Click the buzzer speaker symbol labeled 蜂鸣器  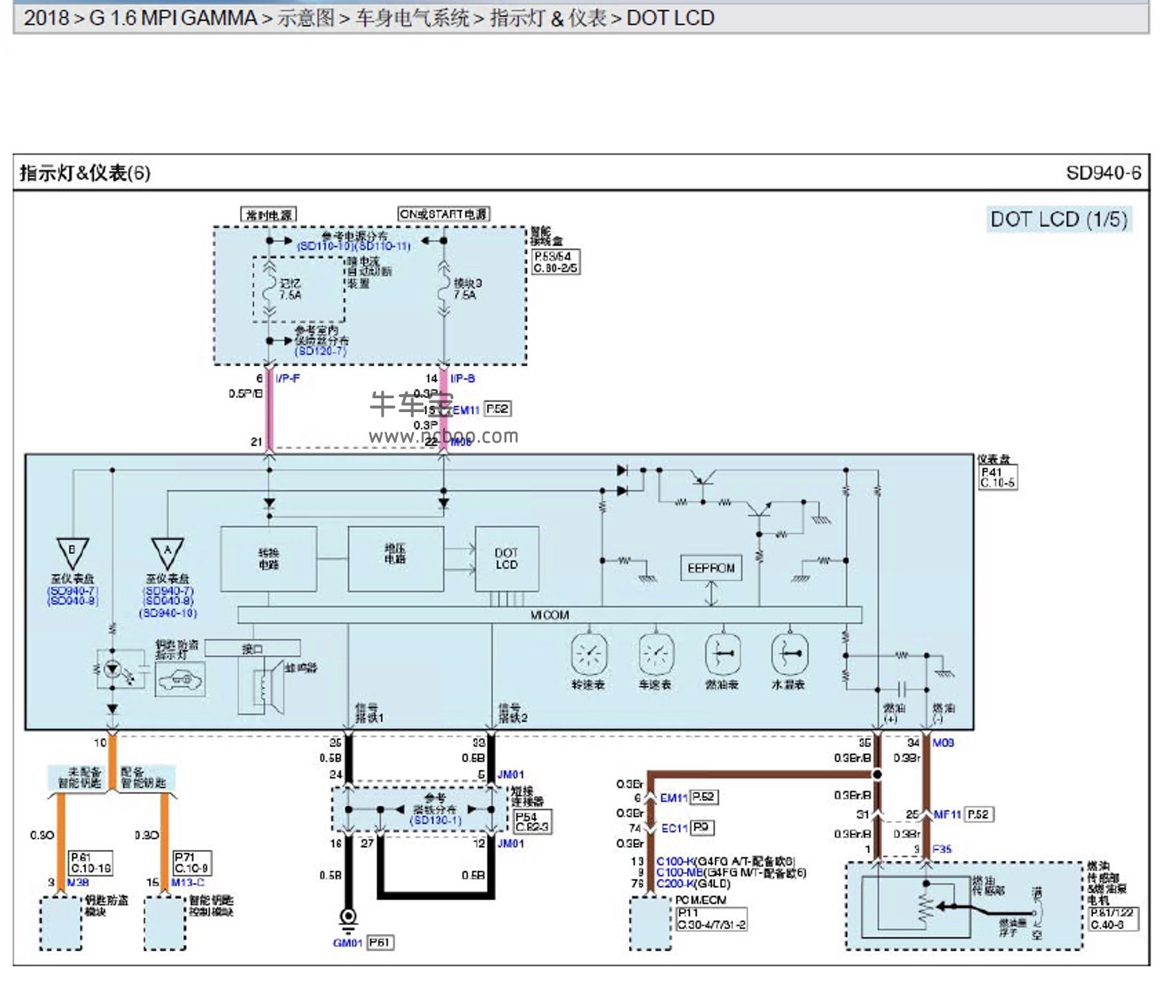[x=269, y=689]
